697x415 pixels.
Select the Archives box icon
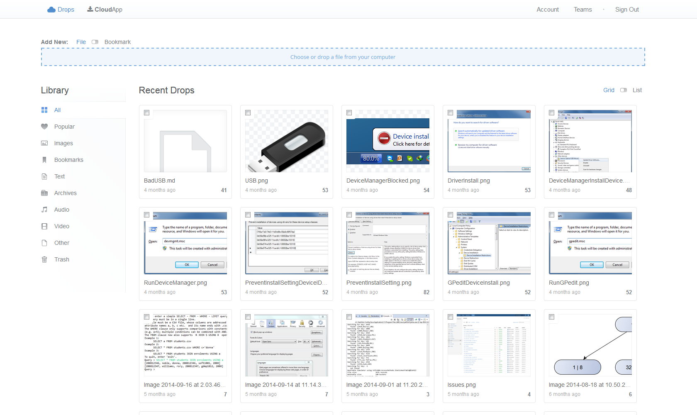[44, 193]
